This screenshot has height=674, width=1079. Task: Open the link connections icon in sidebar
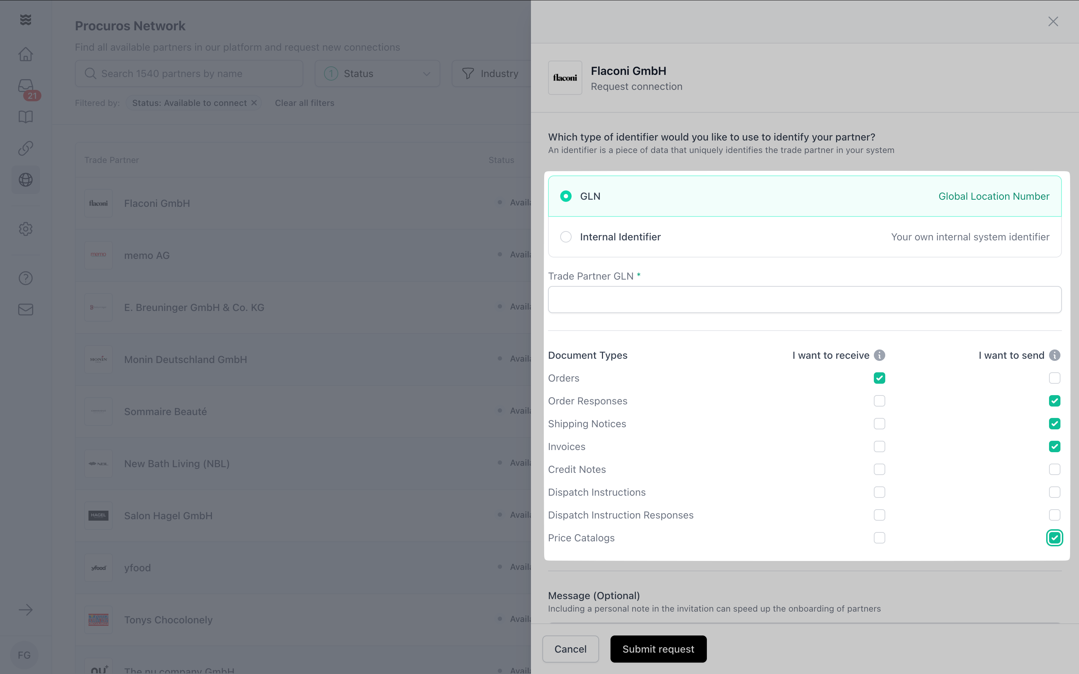(x=25, y=148)
